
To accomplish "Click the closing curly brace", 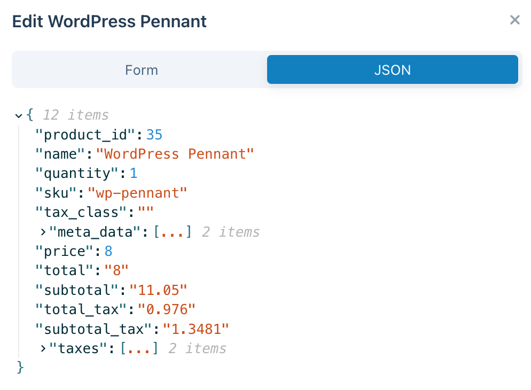I will pos(20,368).
